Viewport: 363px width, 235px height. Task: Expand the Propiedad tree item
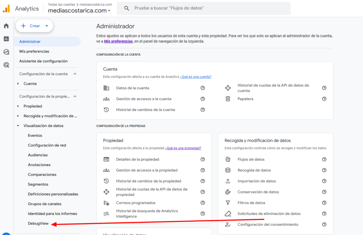(18, 106)
